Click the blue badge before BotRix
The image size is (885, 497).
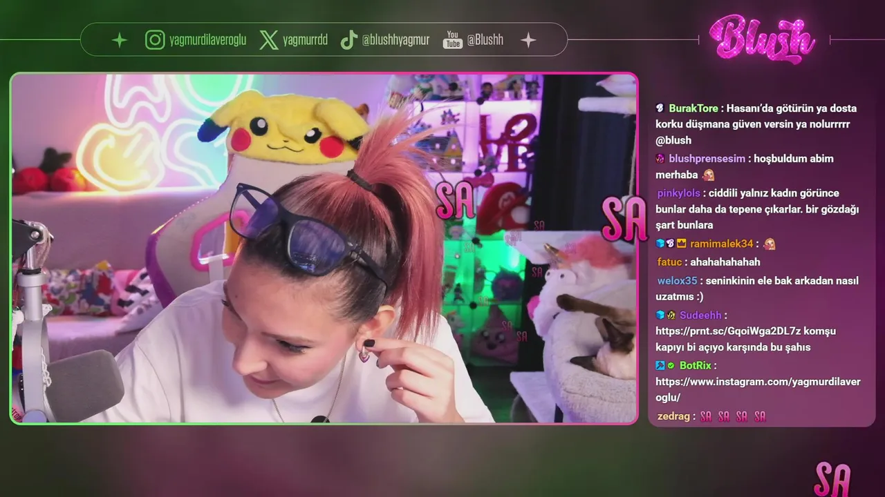660,365
